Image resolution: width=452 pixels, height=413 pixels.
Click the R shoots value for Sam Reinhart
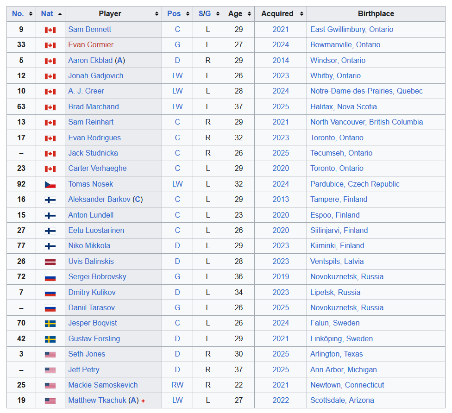click(x=208, y=122)
